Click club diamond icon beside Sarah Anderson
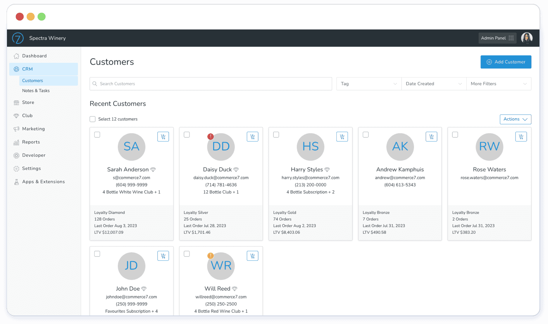Viewport: 548px width, 324px height. 153,170
